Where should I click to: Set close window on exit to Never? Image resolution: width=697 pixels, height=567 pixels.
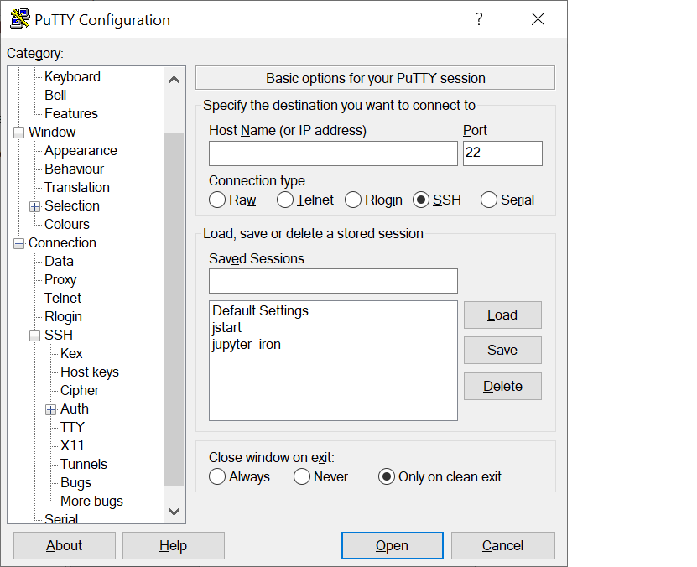coord(301,476)
